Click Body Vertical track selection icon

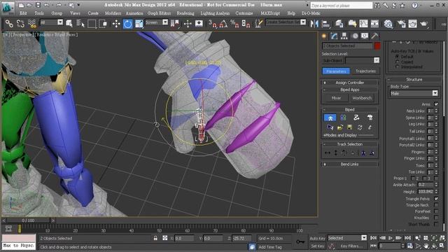pos(336,153)
